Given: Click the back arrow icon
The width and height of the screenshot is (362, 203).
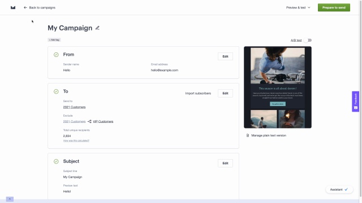Looking at the screenshot, I should [x=25, y=7].
